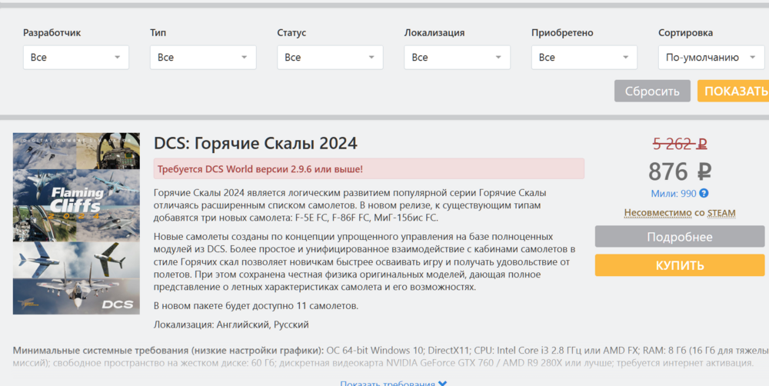Click the Минимальные системные требования heading text
The height and width of the screenshot is (386, 769).
(168, 351)
